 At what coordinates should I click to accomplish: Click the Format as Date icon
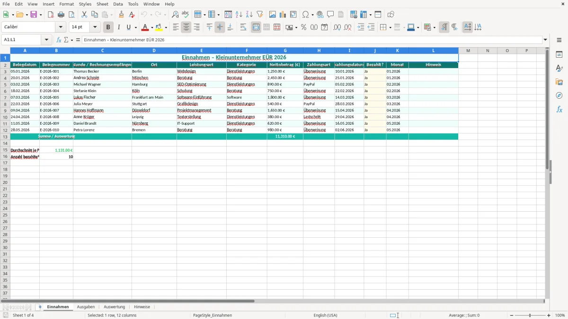(x=324, y=27)
